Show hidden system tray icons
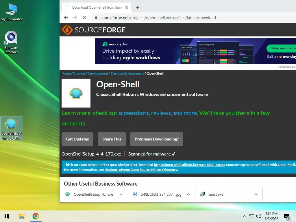The width and height of the screenshot is (296, 222). pos(245,216)
